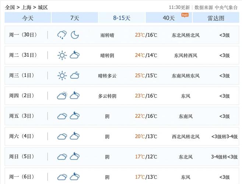Click the 城区 breadcrumb link
242x184 pixels.
[x=43, y=7]
